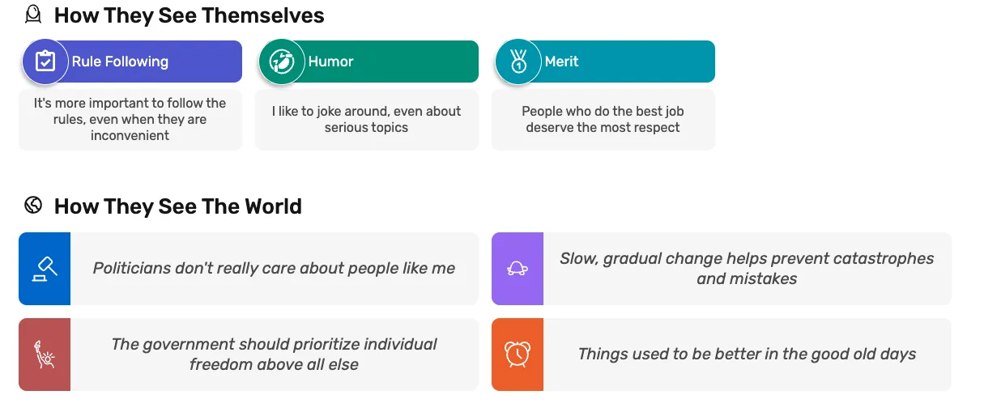
Task: Click the red Statue of Liberty icon
Action: 45,355
